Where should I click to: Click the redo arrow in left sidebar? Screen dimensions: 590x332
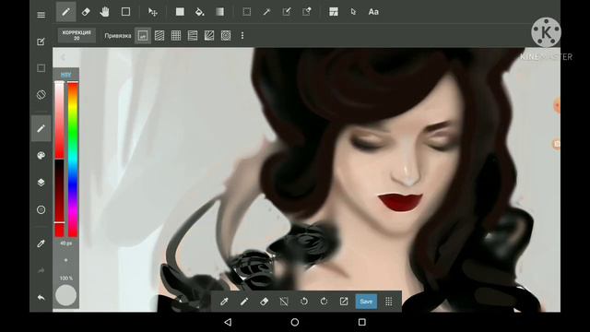coord(41,270)
